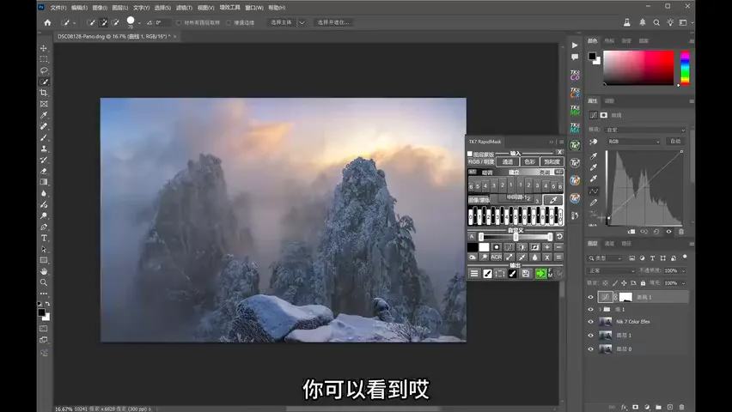Open the 编辑(E) menu
Image resolution: width=732 pixels, height=412 pixels.
(x=79, y=8)
